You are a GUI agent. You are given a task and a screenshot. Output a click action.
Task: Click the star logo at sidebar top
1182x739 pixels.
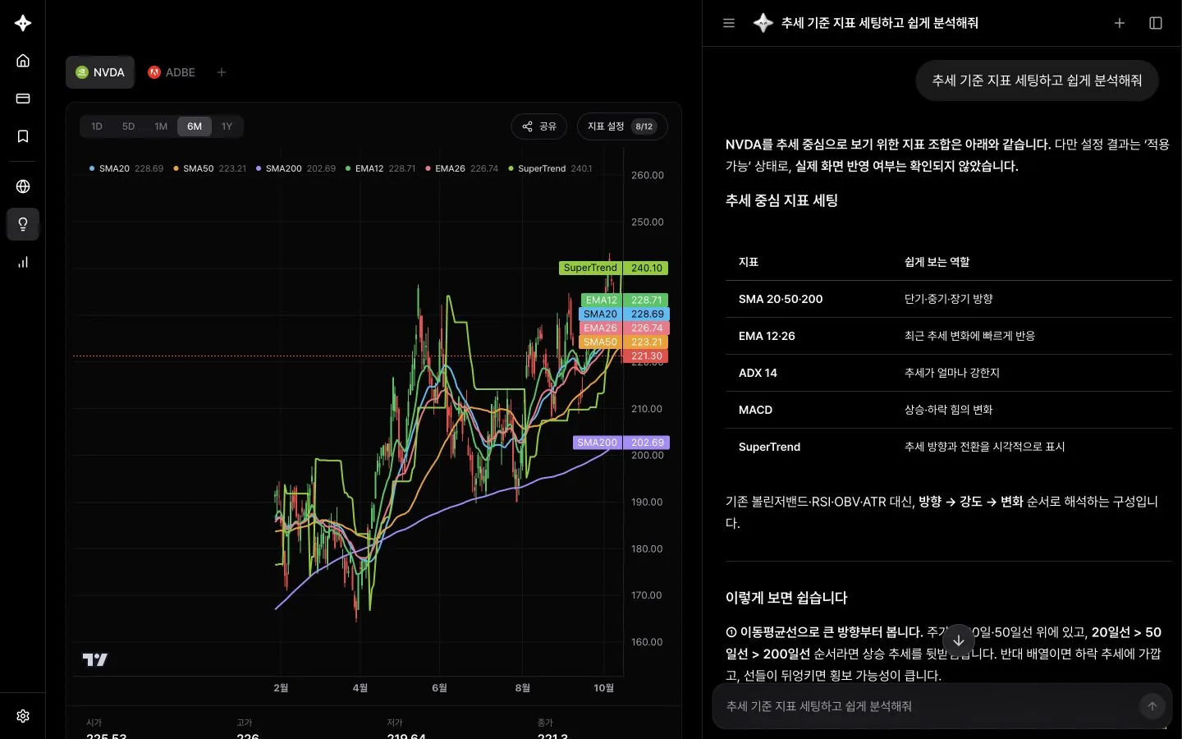click(23, 23)
